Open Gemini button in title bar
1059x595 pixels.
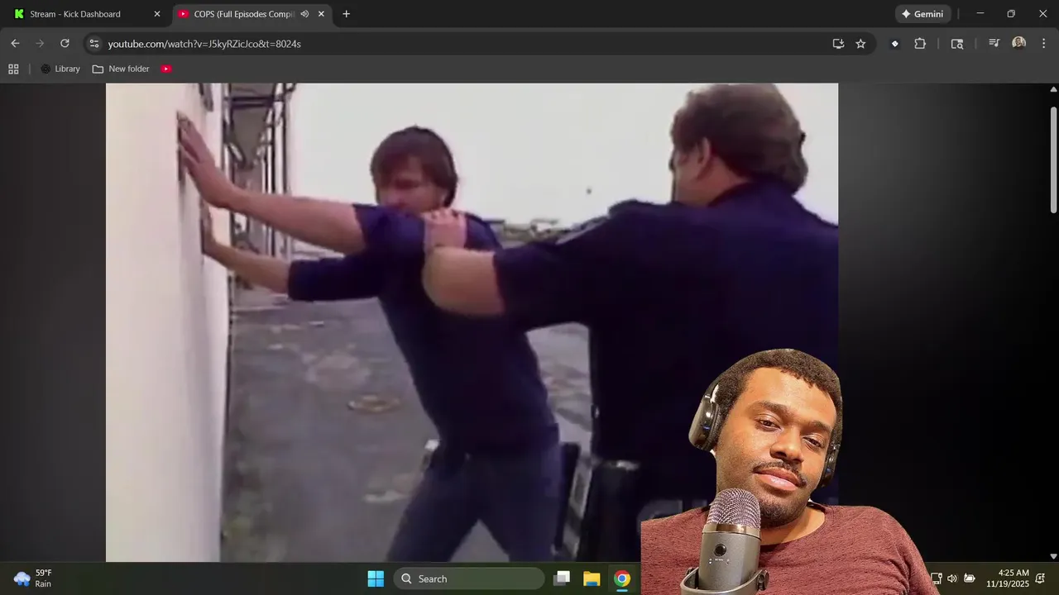click(x=922, y=14)
